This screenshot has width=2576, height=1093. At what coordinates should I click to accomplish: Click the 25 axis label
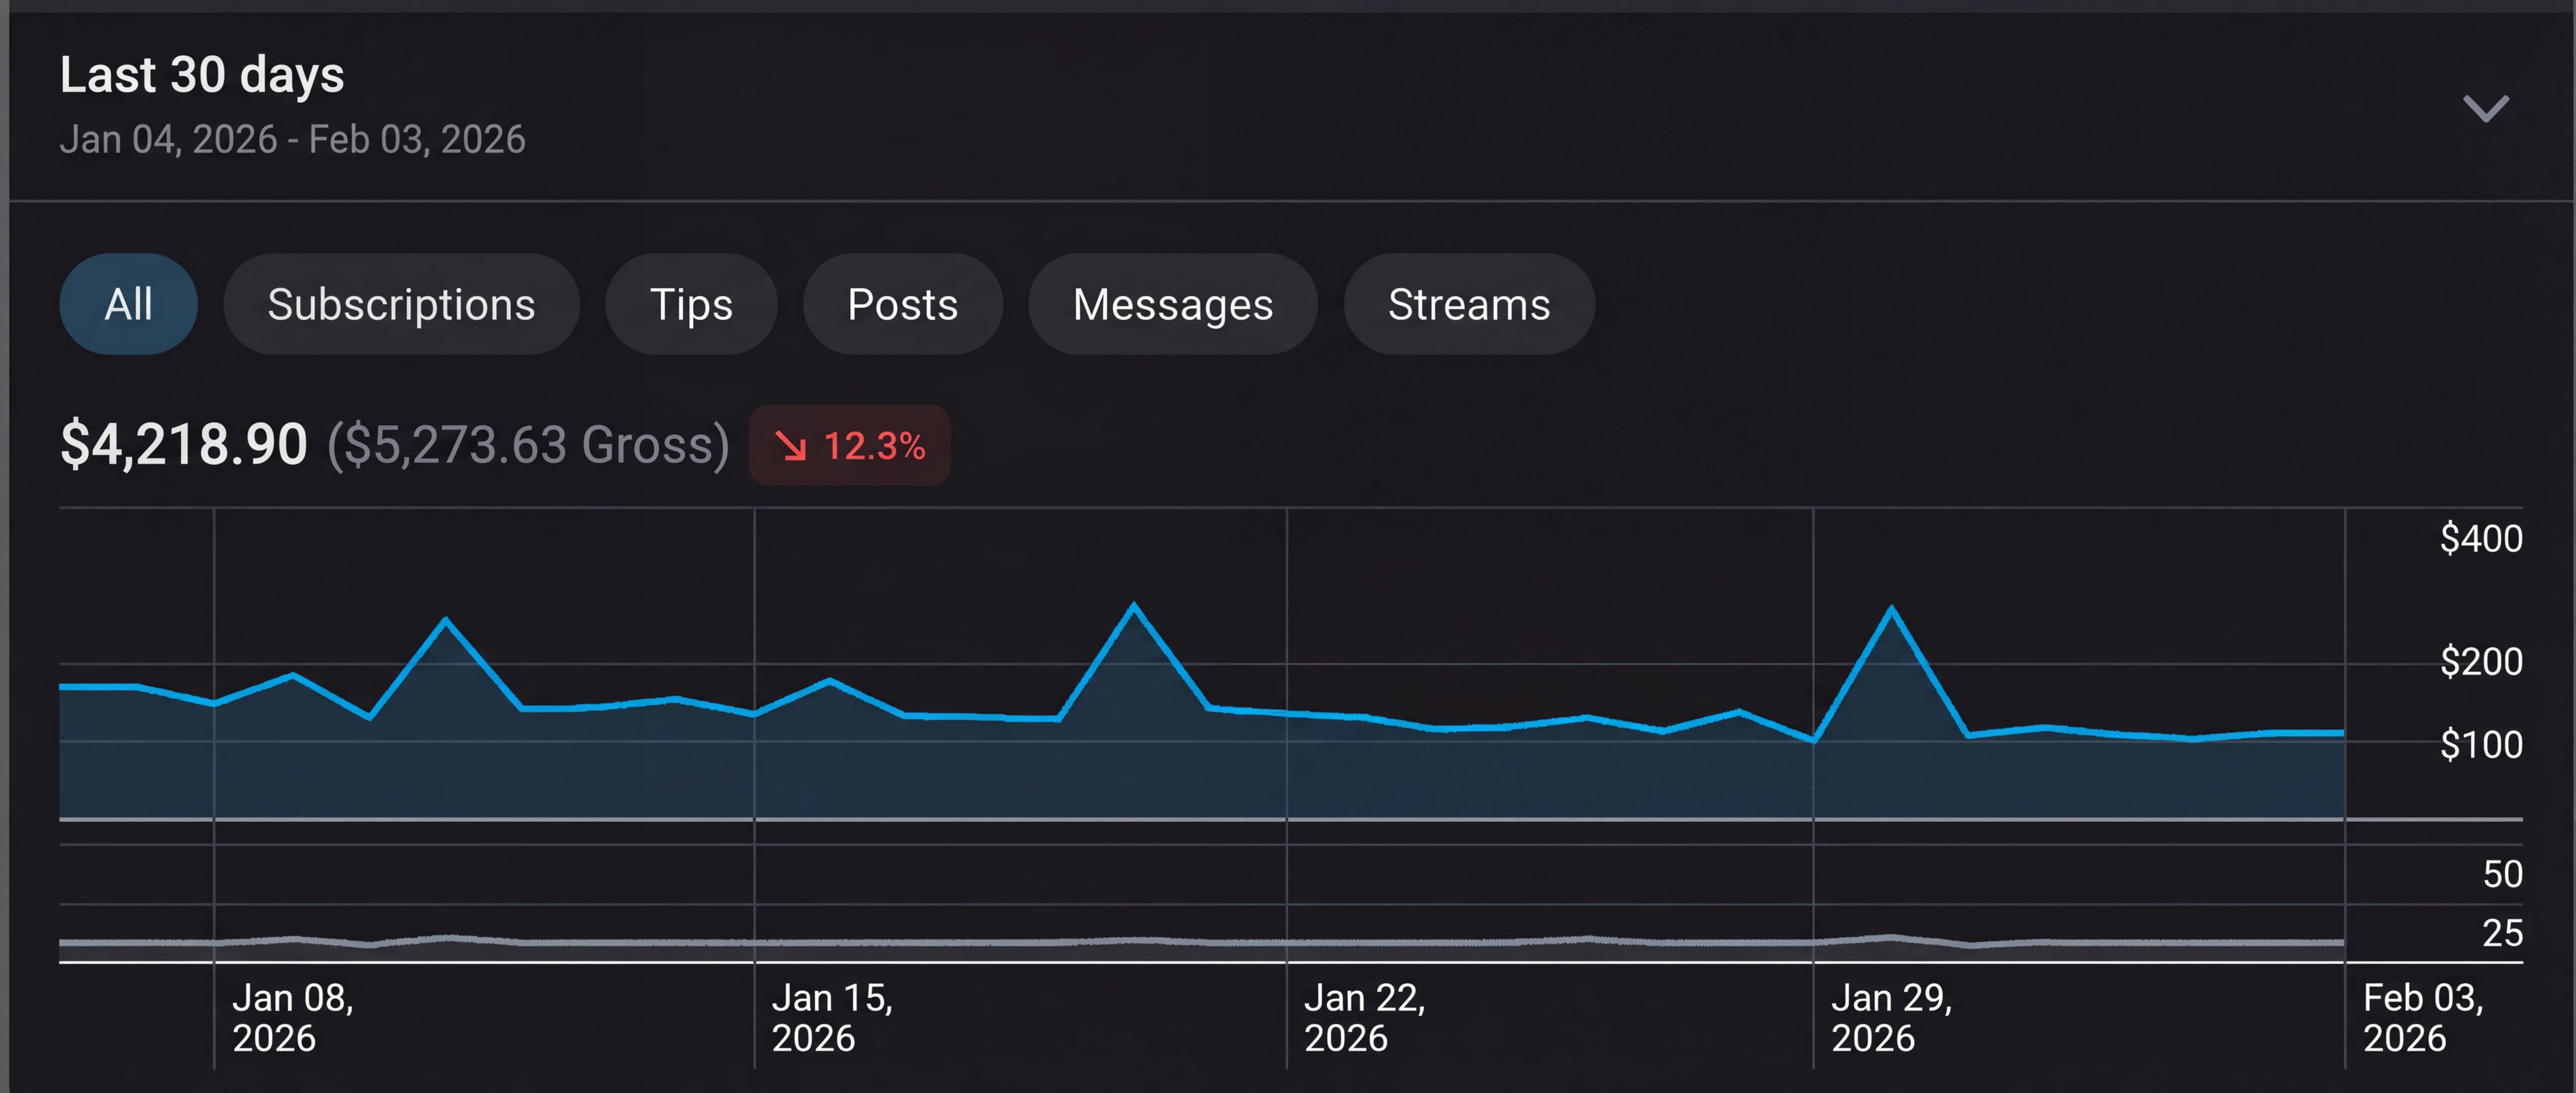click(2502, 934)
